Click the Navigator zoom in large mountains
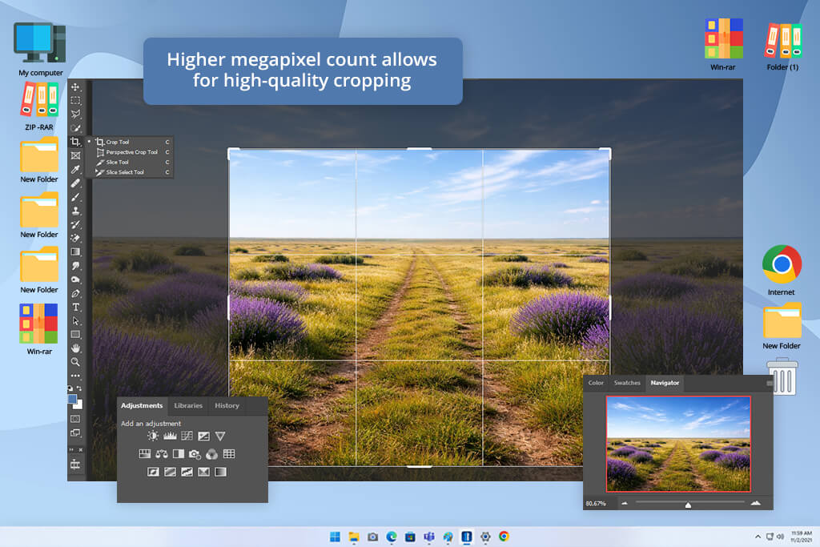 coord(756,503)
